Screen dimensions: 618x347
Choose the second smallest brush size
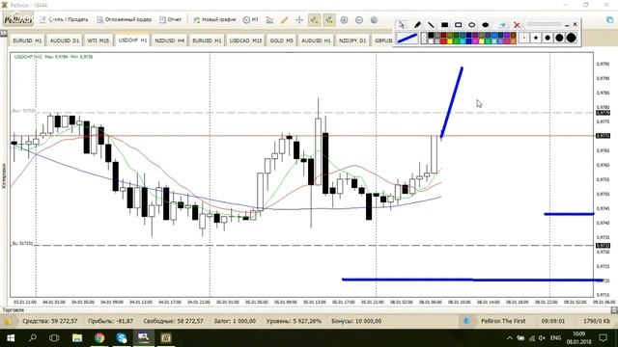click(536, 38)
